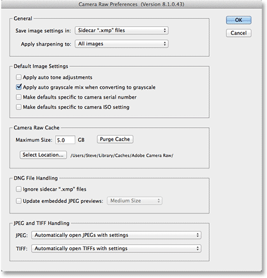Open the Apply sharpening to dropdown
This screenshot has height=278, width=267.
coord(121,44)
